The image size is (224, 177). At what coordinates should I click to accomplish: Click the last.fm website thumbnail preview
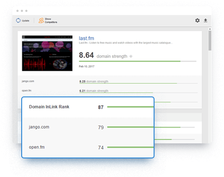point(47,53)
